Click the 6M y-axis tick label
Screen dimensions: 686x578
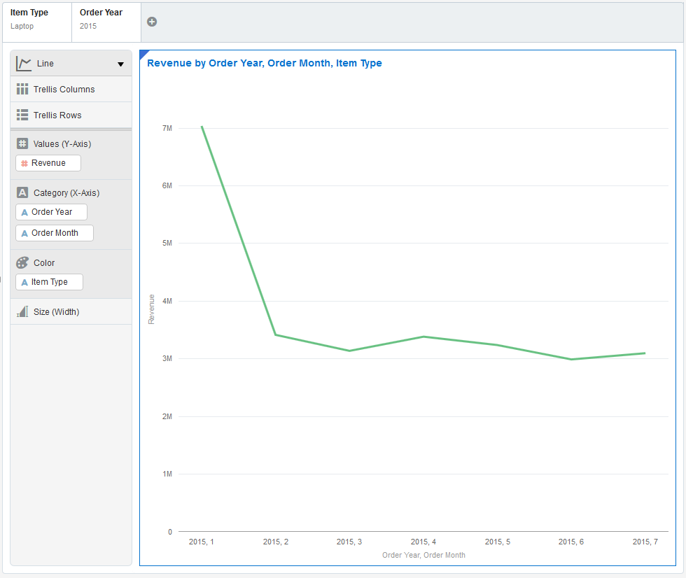tap(167, 186)
